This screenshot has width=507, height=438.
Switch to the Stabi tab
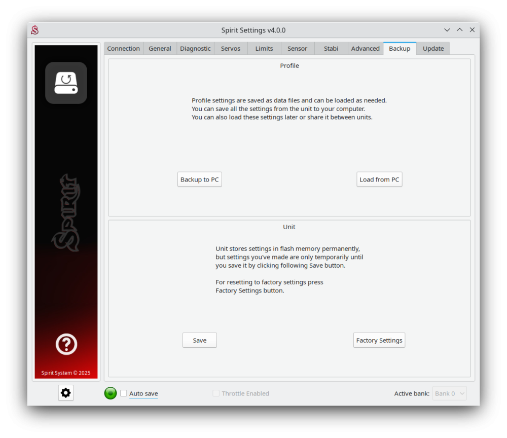331,49
